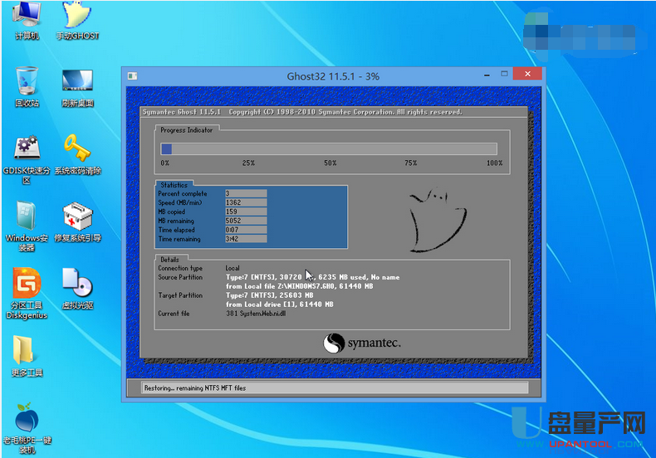This screenshot has width=656, height=458.
Task: Click the Progress Indicator bar
Action: coord(329,149)
